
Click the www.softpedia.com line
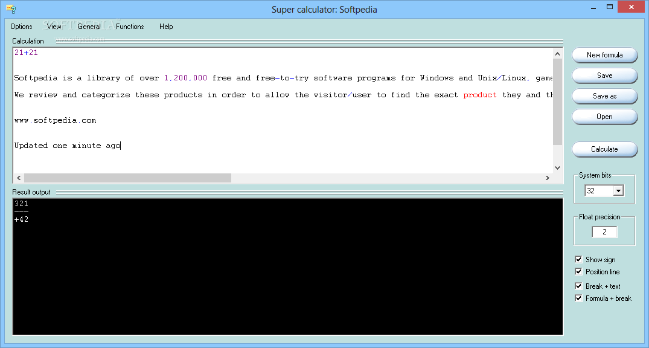pyautogui.click(x=55, y=121)
